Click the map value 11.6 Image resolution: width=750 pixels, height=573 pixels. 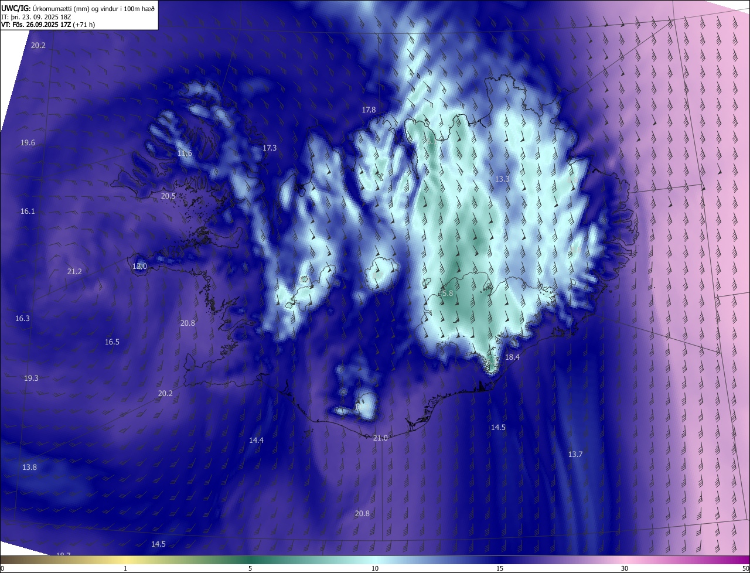click(185, 154)
